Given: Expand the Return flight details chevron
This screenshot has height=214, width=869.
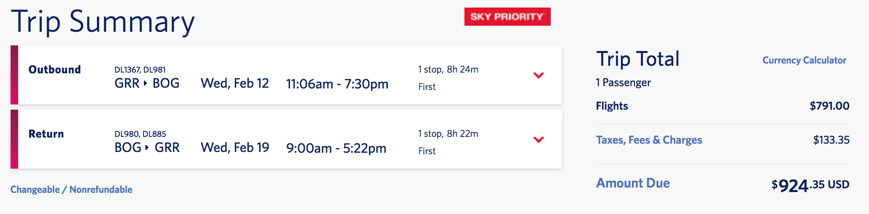Looking at the screenshot, I should click(x=538, y=140).
